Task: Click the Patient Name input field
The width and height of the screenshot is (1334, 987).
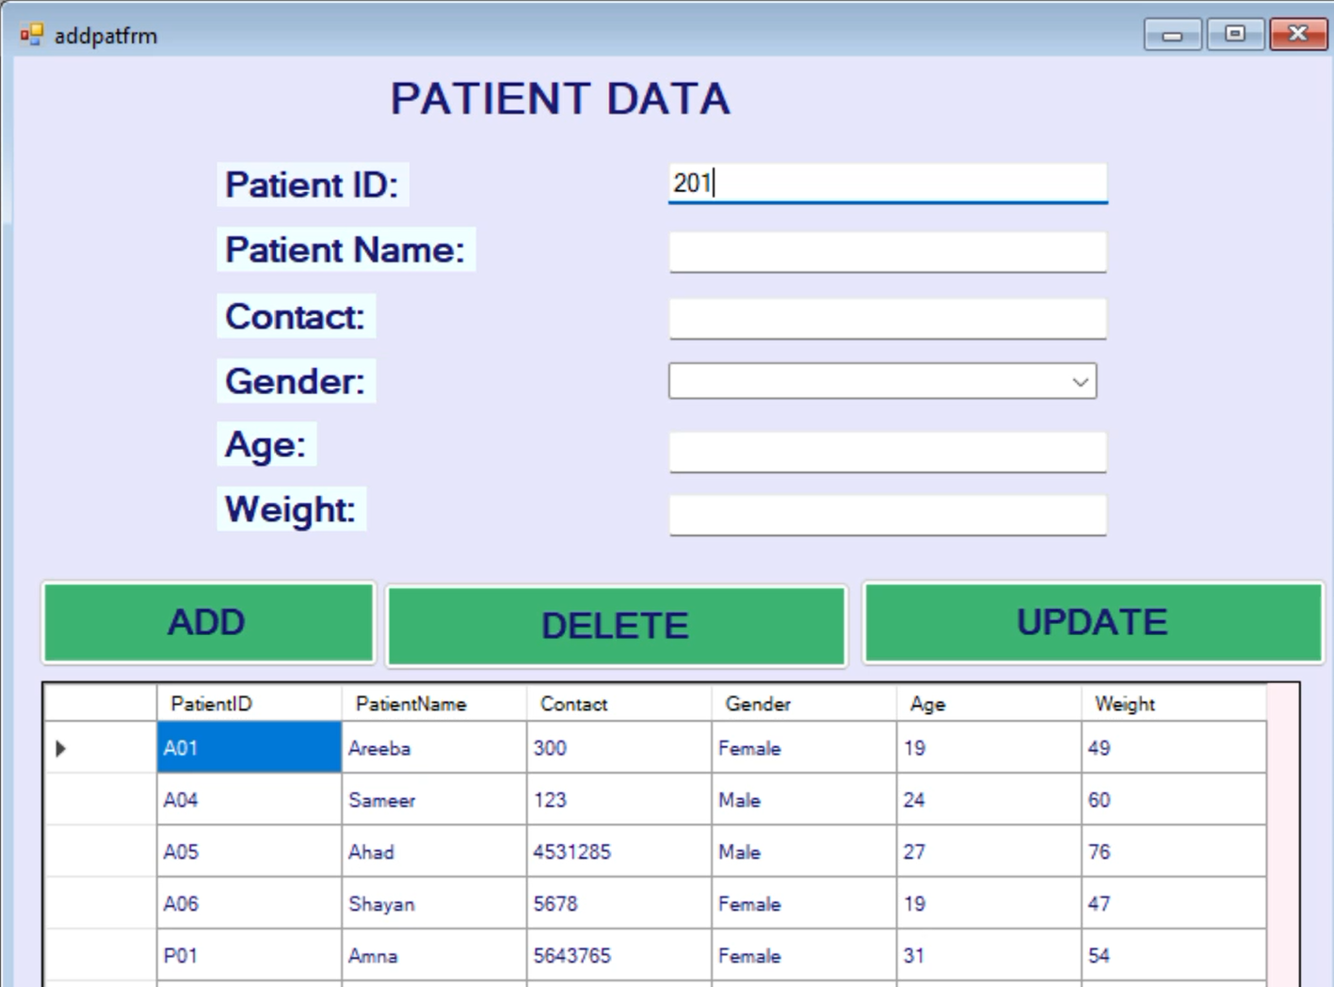Action: tap(888, 252)
